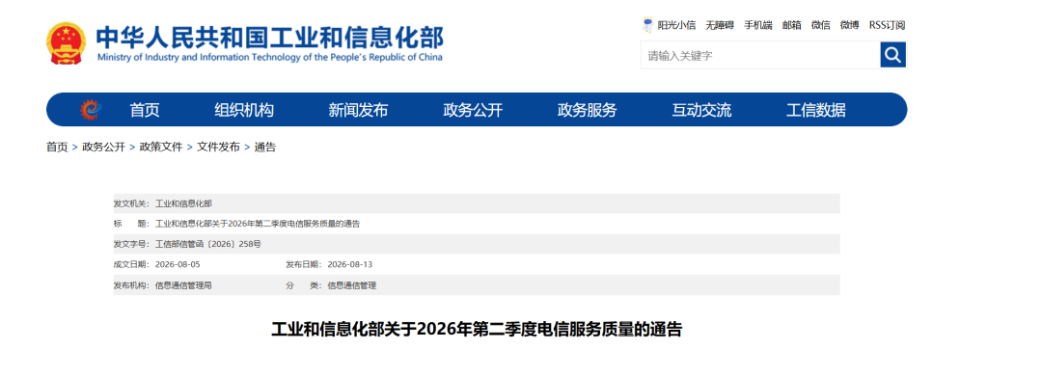
Task: Select the 组织机构 navigation menu item
Action: [244, 110]
